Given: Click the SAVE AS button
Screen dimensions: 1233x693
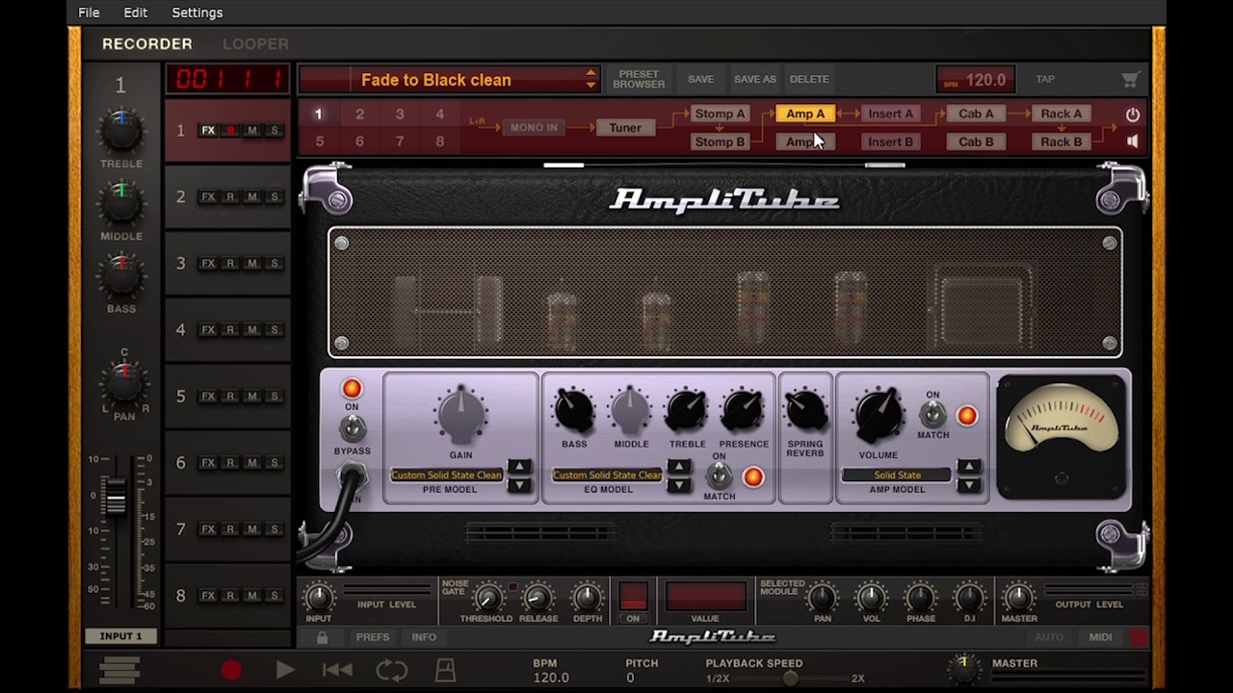Looking at the screenshot, I should click(755, 79).
